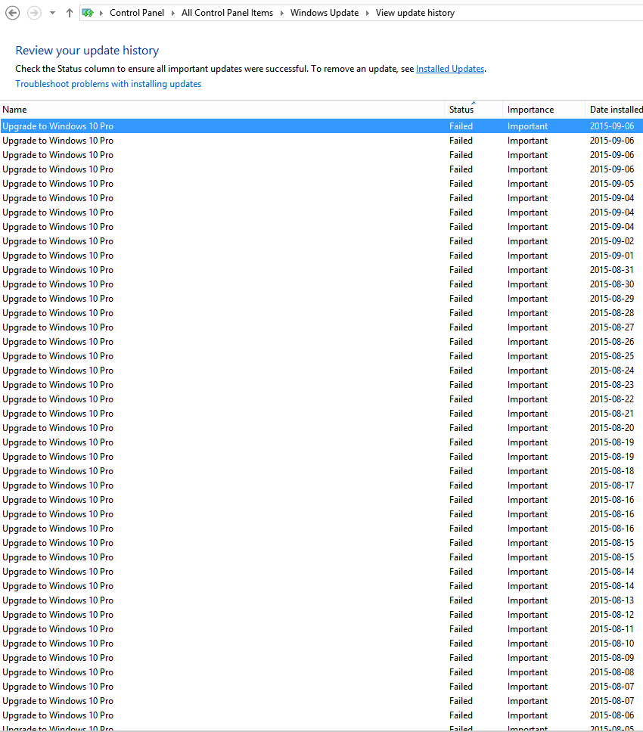Sort by the Status column header
Image resolution: width=643 pixels, height=732 pixels.
pos(474,110)
